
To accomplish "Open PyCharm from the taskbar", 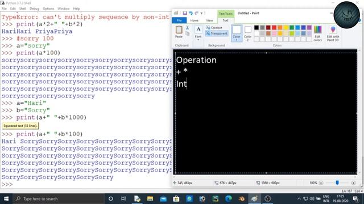I will point(216,199).
